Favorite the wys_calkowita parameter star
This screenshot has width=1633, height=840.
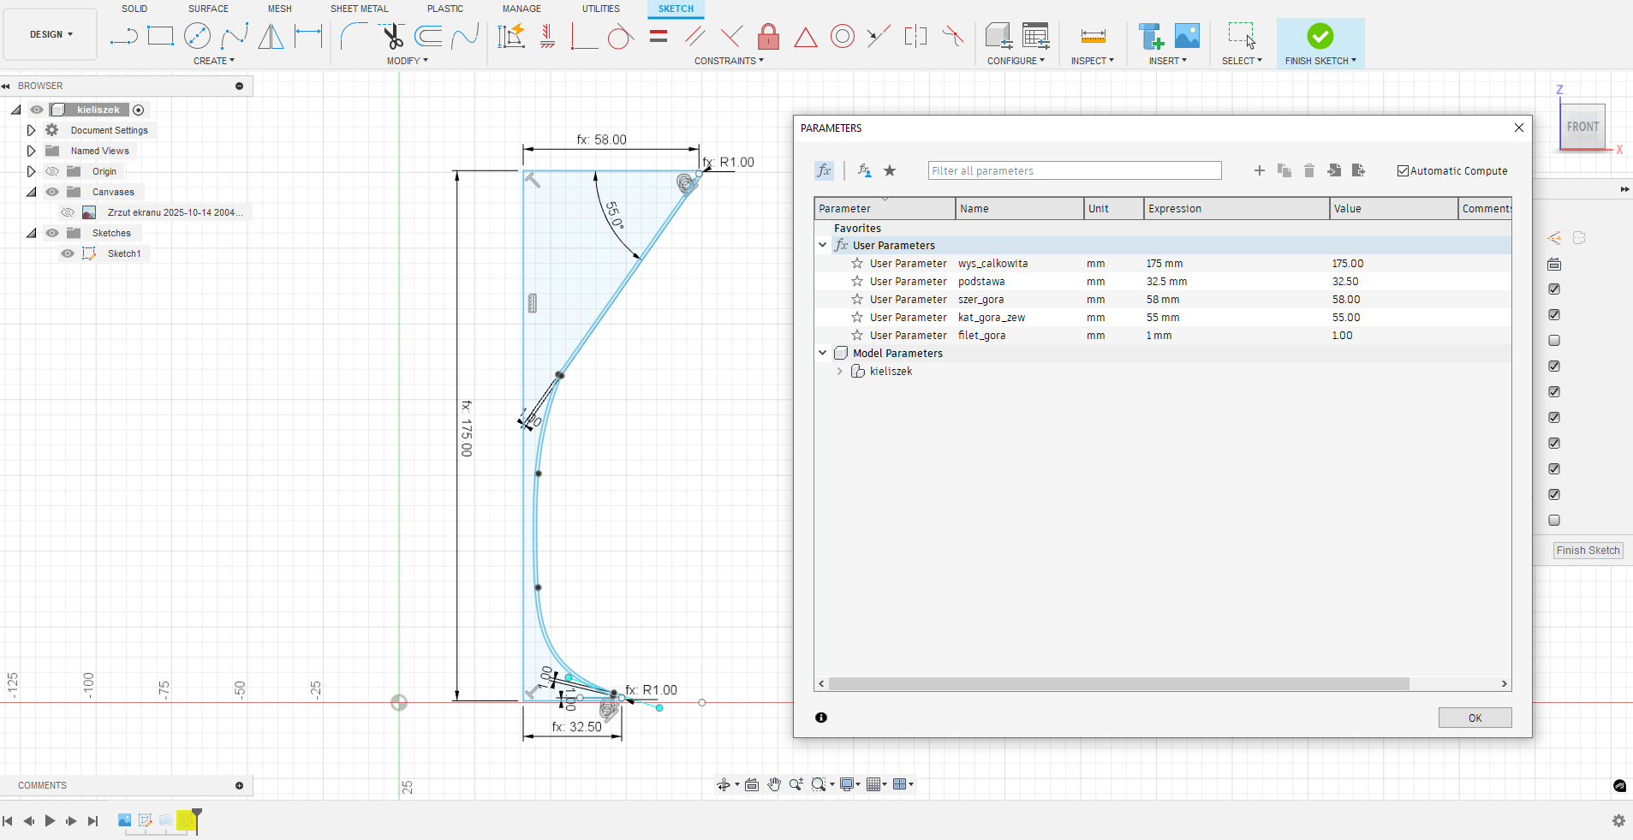pyautogui.click(x=856, y=264)
